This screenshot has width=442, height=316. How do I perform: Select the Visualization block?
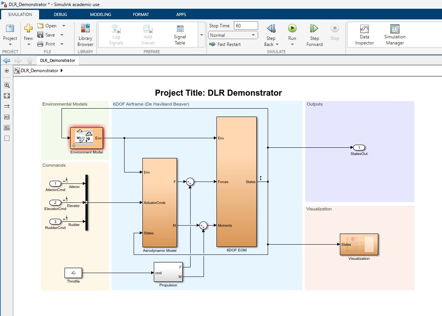click(359, 244)
